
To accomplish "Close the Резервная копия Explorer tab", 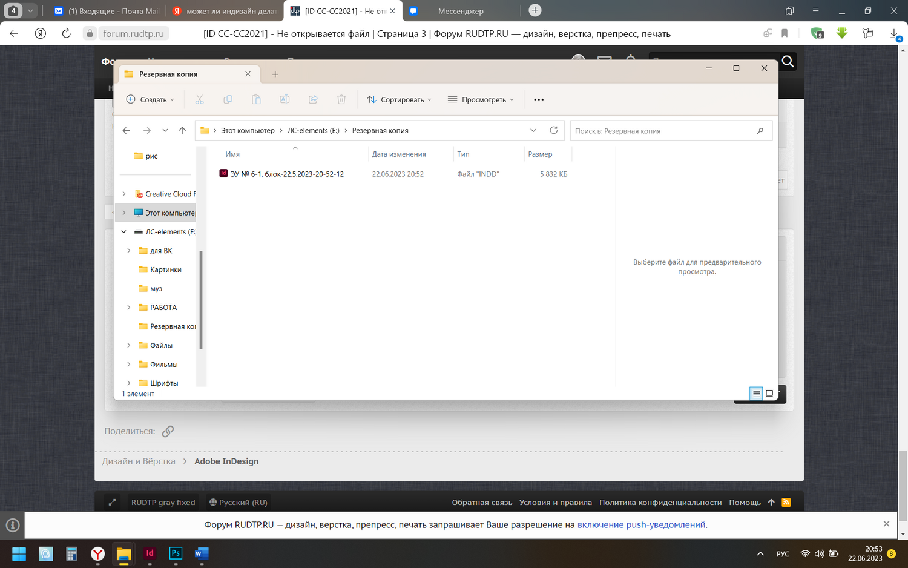I will (248, 74).
